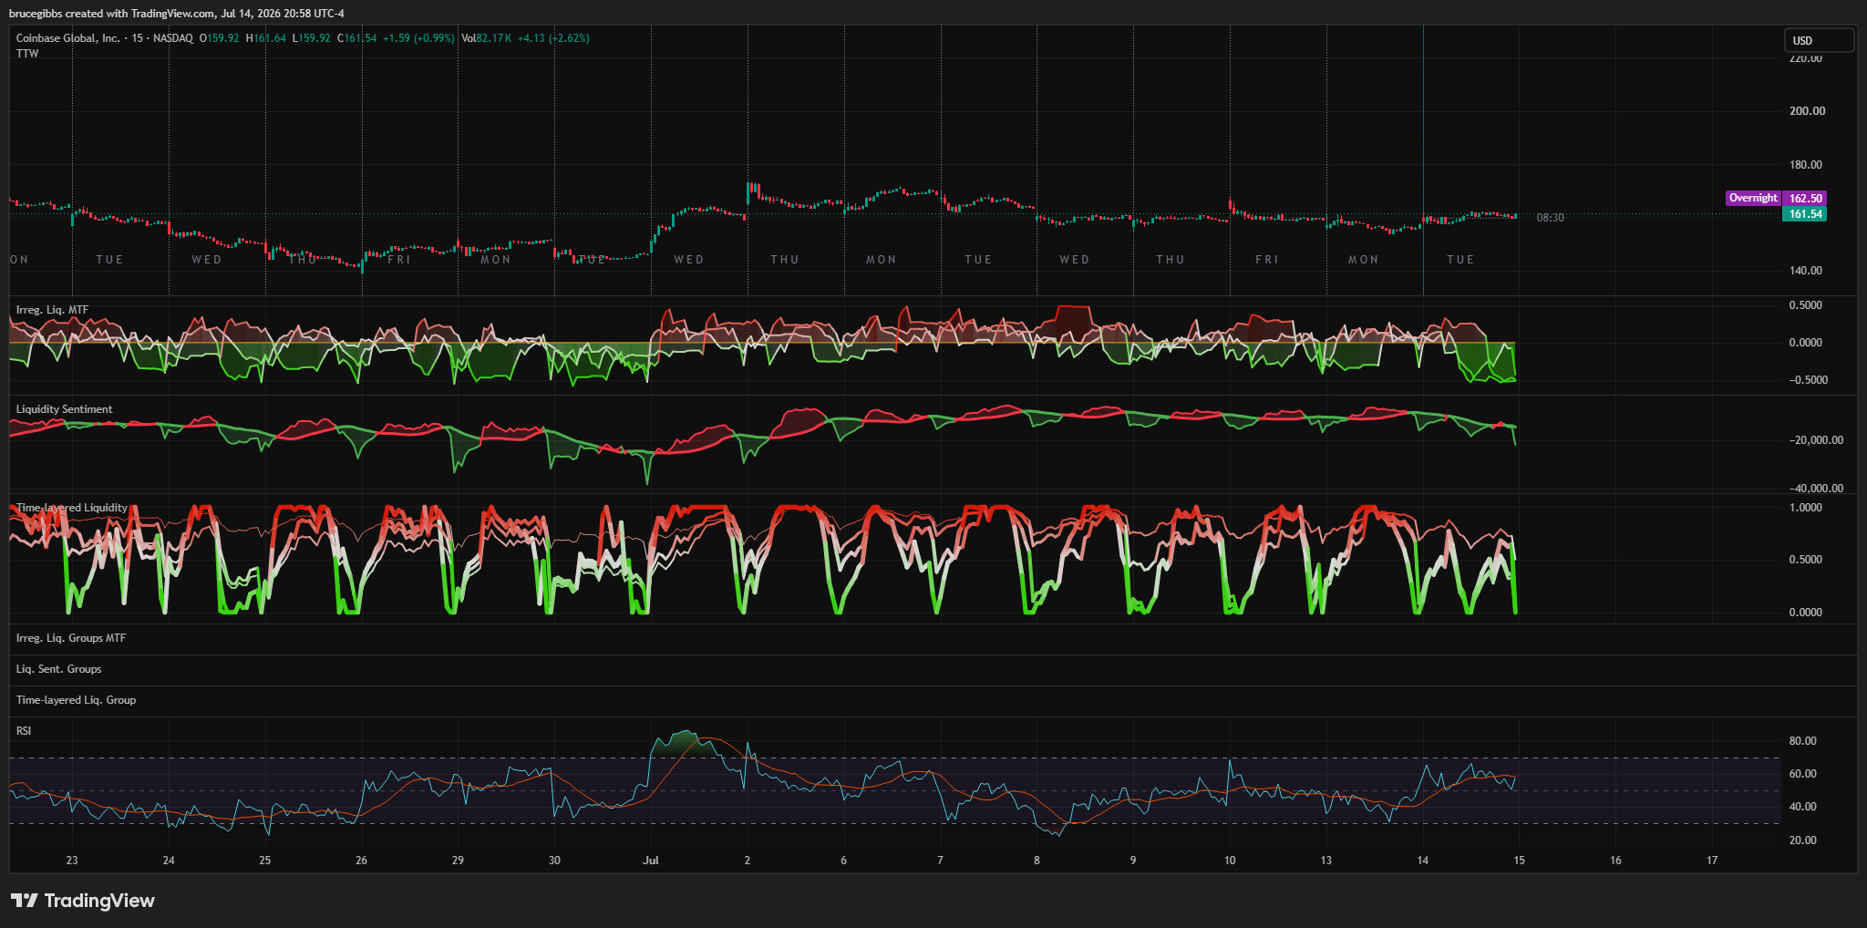The width and height of the screenshot is (1867, 928).
Task: Click date 10 on the time axis
Action: [1230, 861]
